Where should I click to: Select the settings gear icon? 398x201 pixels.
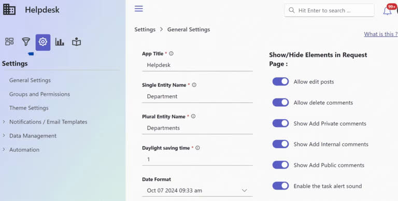click(43, 42)
